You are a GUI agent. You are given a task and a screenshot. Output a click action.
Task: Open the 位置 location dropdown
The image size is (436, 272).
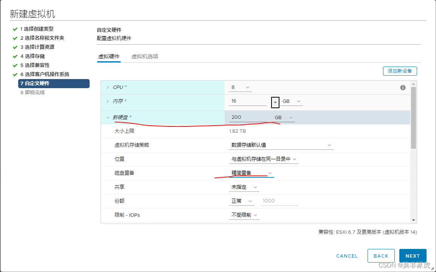click(264, 159)
